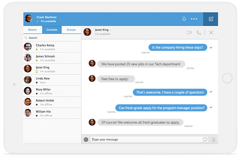Viewport: 240px width, 157px height.
Task: Open the three-dot more options menu
Action: pyautogui.click(x=194, y=19)
